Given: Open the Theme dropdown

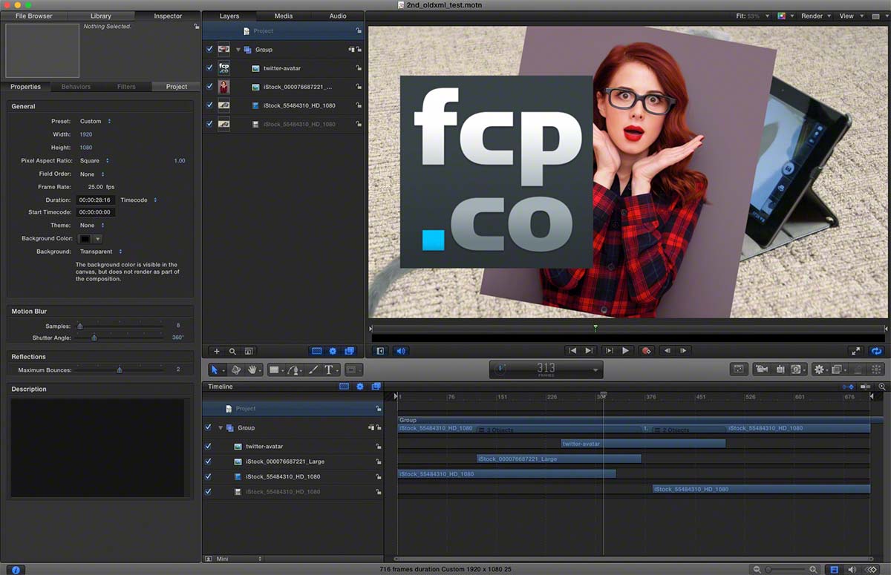Looking at the screenshot, I should tap(92, 226).
